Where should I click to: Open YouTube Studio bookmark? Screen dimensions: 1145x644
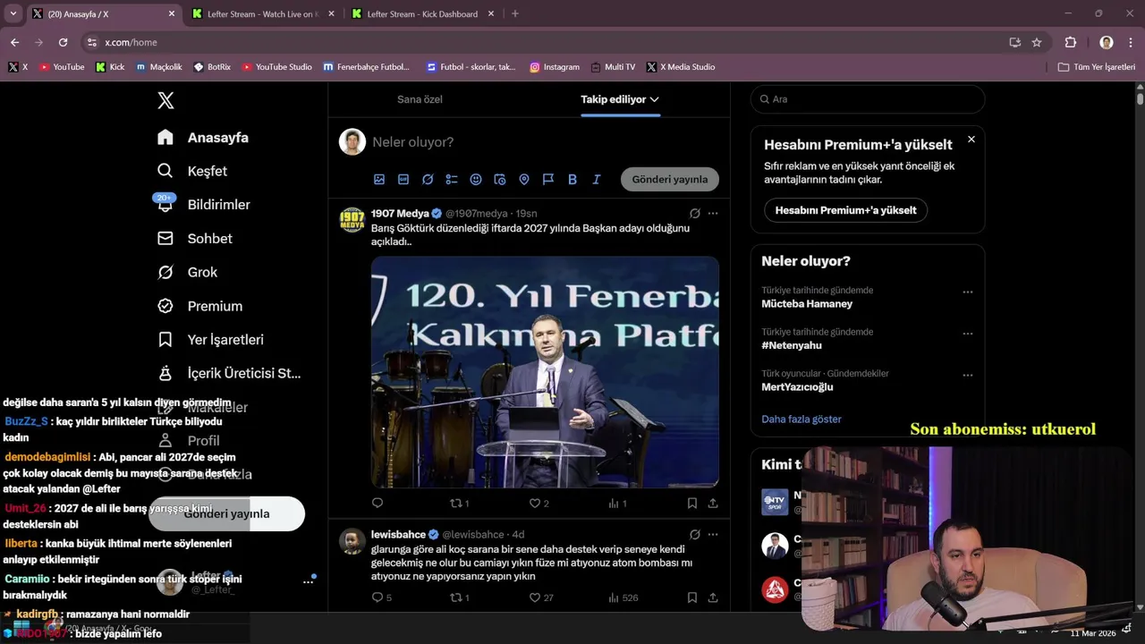click(x=277, y=67)
